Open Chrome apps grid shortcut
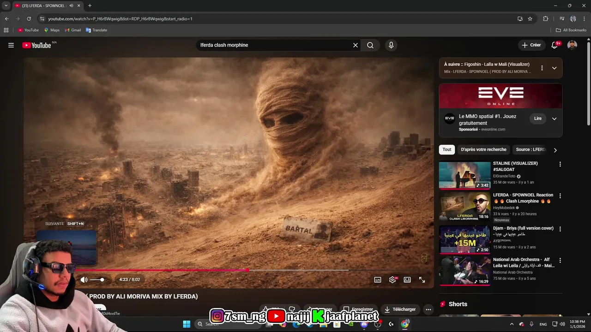This screenshot has width=591, height=332. click(6, 30)
